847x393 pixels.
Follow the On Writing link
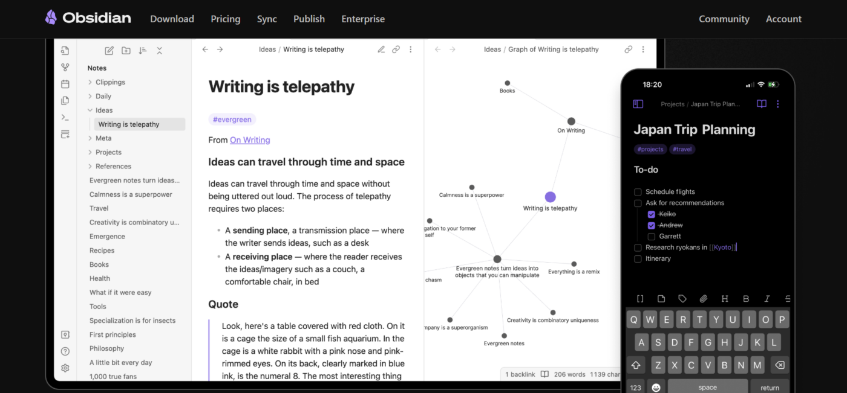coord(250,140)
